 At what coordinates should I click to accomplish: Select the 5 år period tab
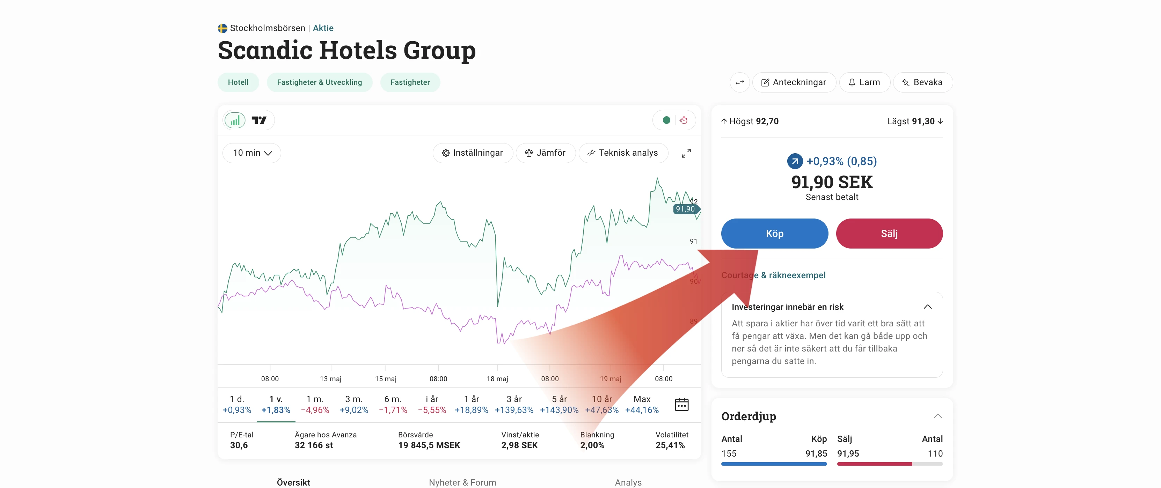pos(559,404)
